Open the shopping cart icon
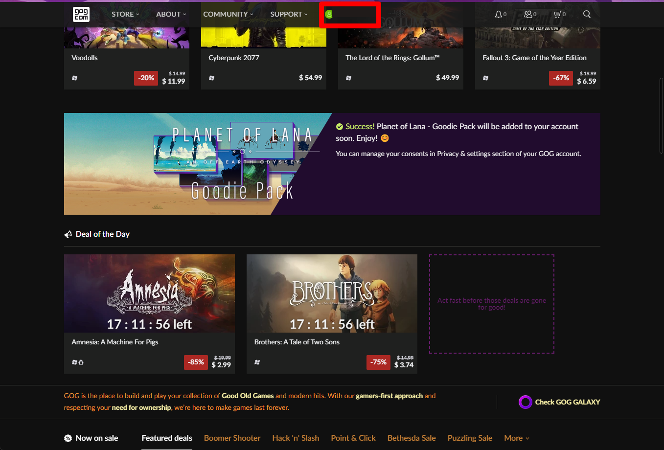Image resolution: width=664 pixels, height=450 pixels. coord(557,14)
